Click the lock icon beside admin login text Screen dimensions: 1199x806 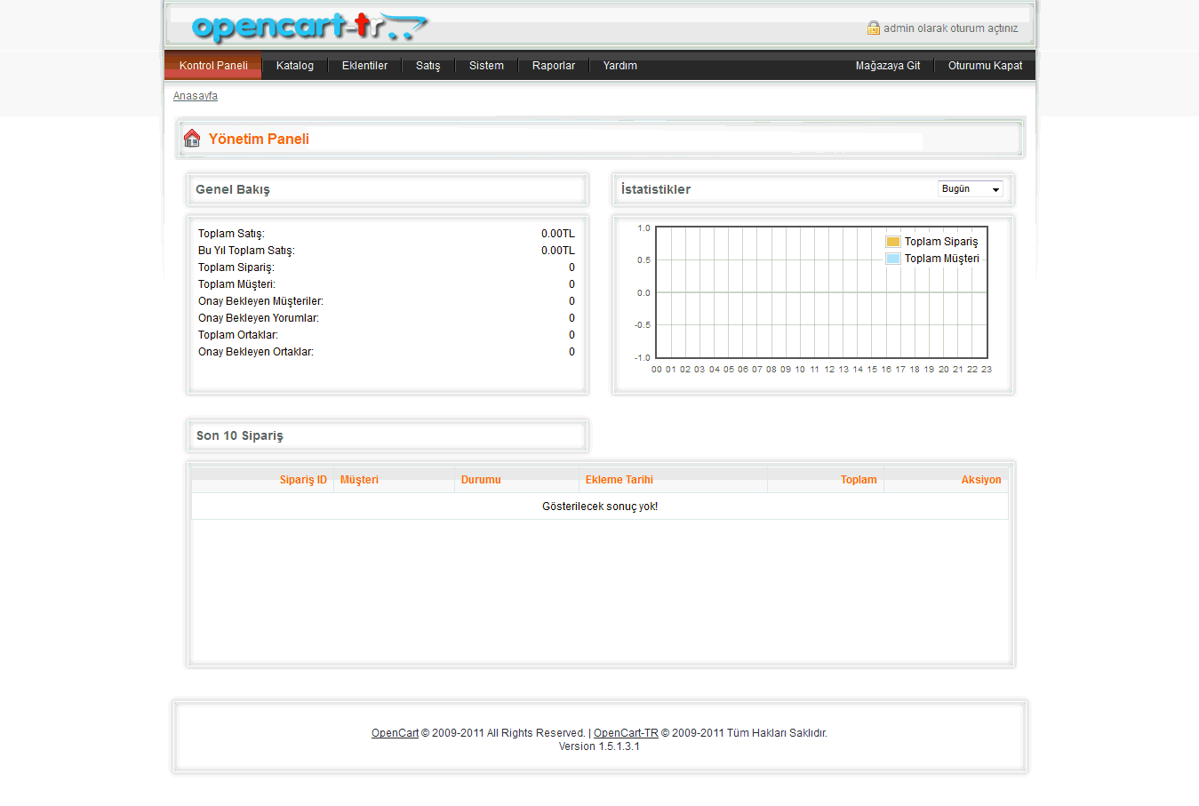tap(873, 28)
